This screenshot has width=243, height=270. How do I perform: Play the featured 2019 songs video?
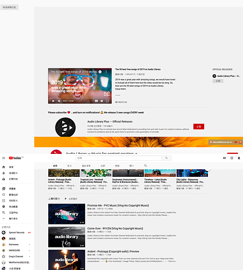coord(53,101)
